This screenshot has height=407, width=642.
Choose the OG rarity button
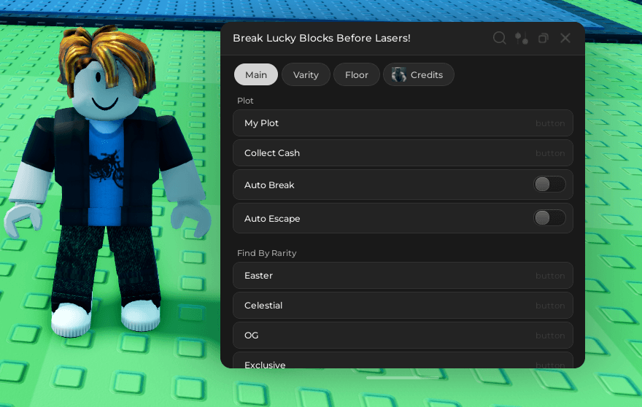pos(403,335)
